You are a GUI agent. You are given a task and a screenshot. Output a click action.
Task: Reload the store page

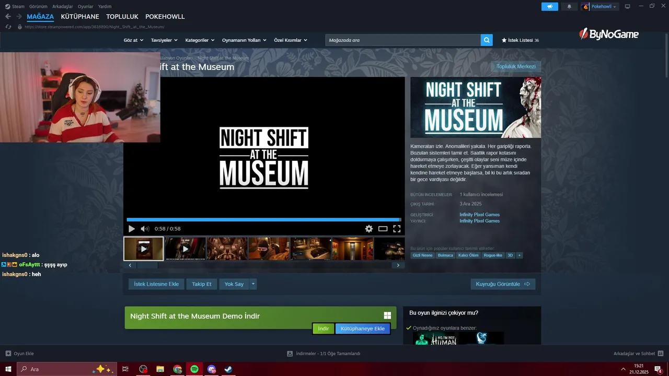tap(8, 27)
